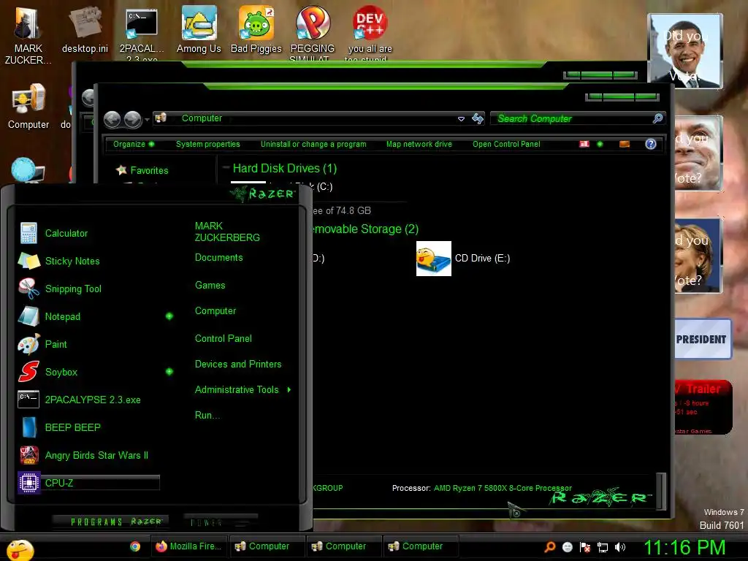Open recent pages dropdown beside Forward

pyautogui.click(x=147, y=119)
